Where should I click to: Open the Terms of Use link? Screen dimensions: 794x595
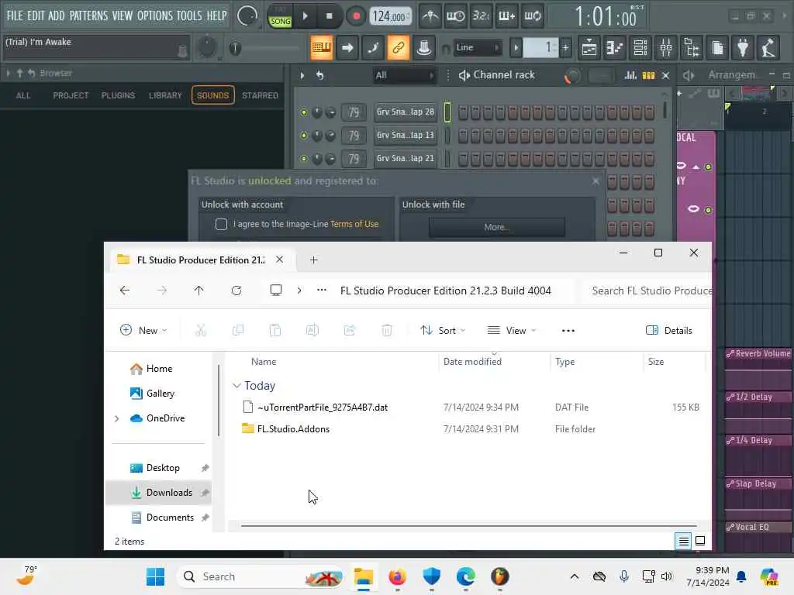click(x=354, y=224)
